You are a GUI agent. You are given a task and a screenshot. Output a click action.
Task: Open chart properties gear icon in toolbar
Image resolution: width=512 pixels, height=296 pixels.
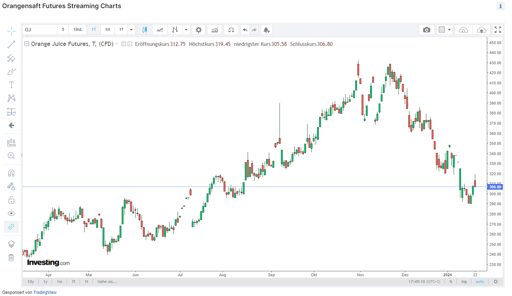pyautogui.click(x=199, y=30)
